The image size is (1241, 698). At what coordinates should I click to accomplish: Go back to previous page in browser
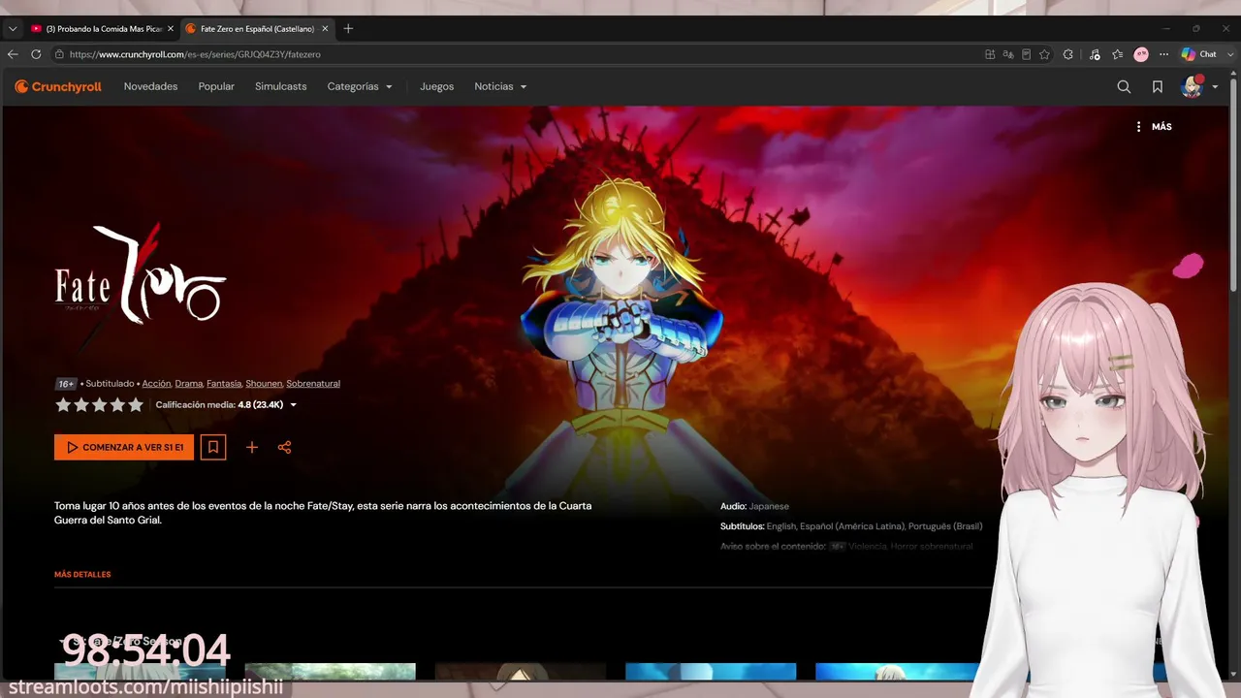coord(13,54)
